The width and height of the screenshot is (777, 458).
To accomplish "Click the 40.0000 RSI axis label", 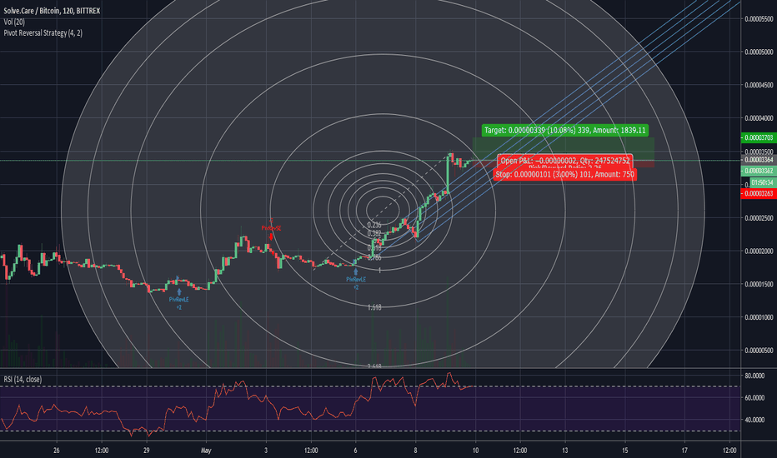I will click(754, 420).
